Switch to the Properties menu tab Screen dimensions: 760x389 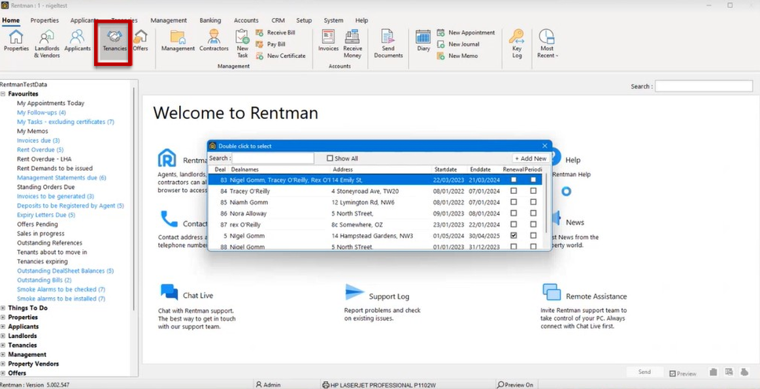tap(44, 20)
